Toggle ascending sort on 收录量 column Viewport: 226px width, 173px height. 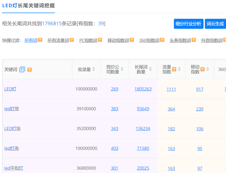94,68
